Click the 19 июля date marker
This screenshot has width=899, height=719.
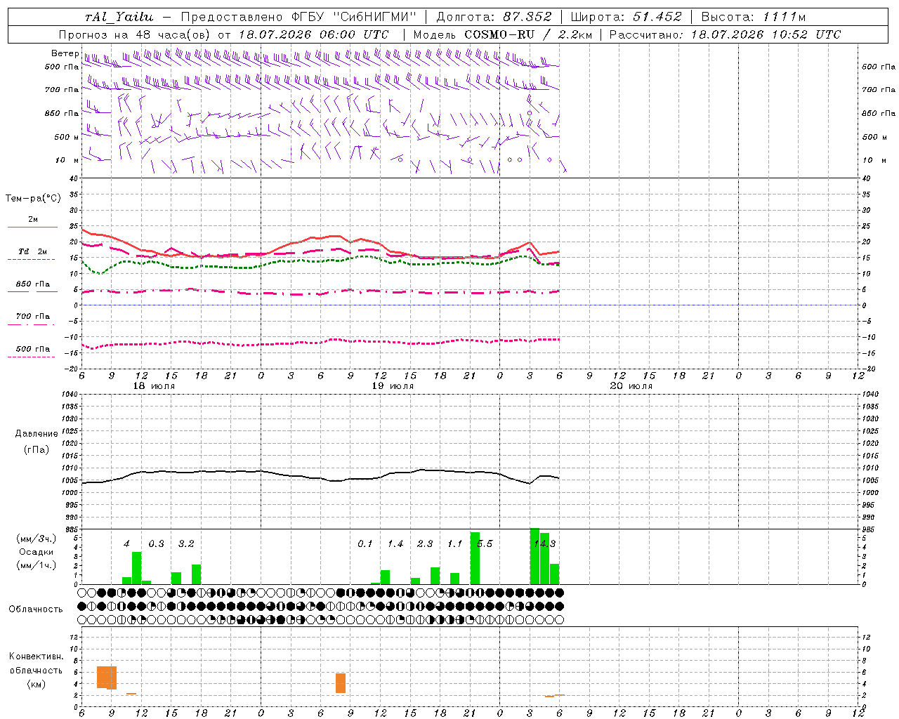click(x=393, y=386)
